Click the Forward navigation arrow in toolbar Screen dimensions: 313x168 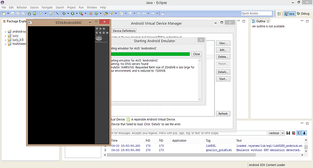pyautogui.click(x=153, y=13)
